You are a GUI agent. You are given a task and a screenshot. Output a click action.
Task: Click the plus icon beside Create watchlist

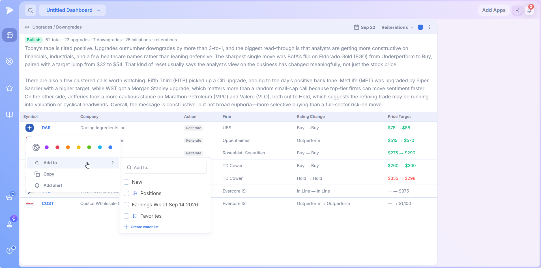(x=126, y=227)
